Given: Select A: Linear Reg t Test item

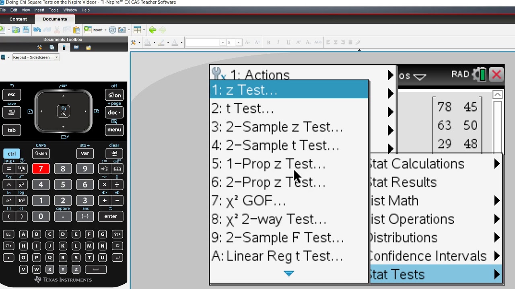Looking at the screenshot, I should click(289, 256).
